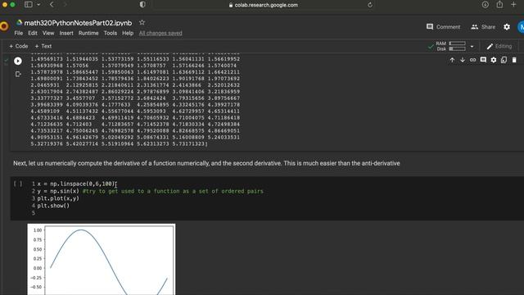Click the np.sin(x) code line

click(x=151, y=191)
